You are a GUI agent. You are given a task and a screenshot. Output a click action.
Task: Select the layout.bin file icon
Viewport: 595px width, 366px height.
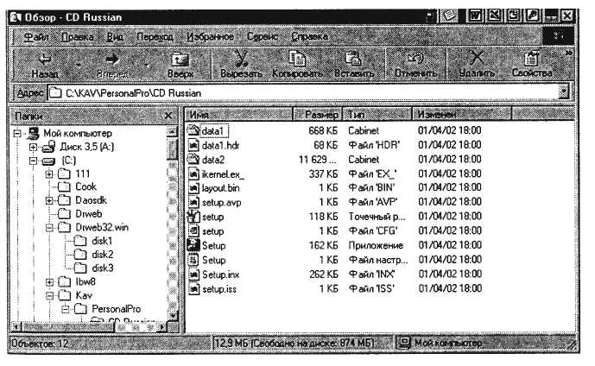[193, 188]
